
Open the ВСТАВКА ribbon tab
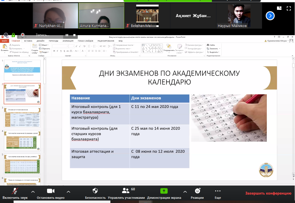coord(28,41)
